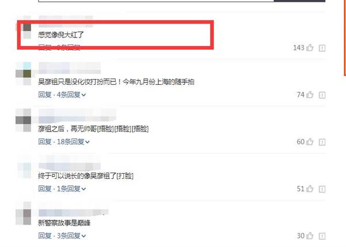This screenshot has height=247, width=346.
Task: Reply to the 彦祖之后再无帅哥 comment
Action: (x=45, y=142)
